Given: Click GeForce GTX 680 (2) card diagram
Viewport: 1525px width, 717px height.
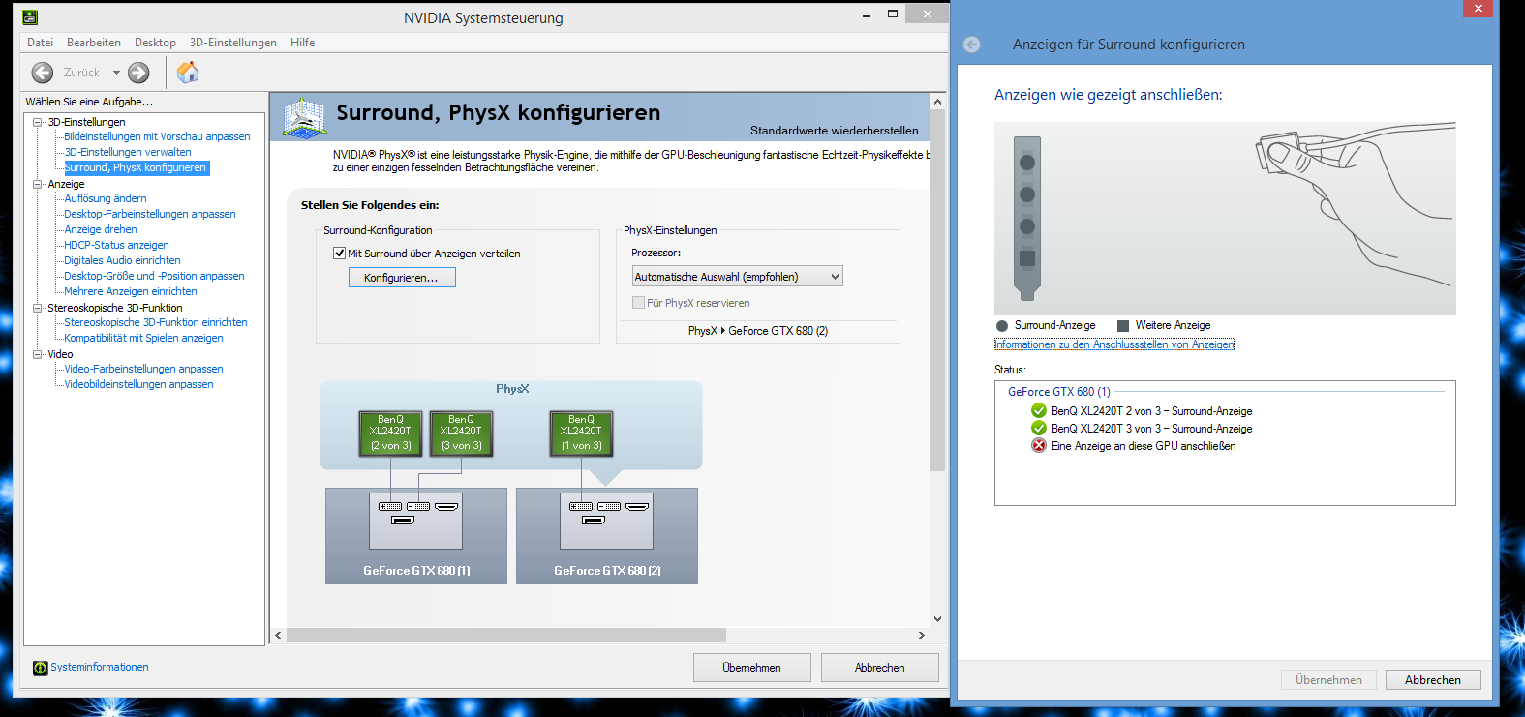Looking at the screenshot, I should coord(607,536).
